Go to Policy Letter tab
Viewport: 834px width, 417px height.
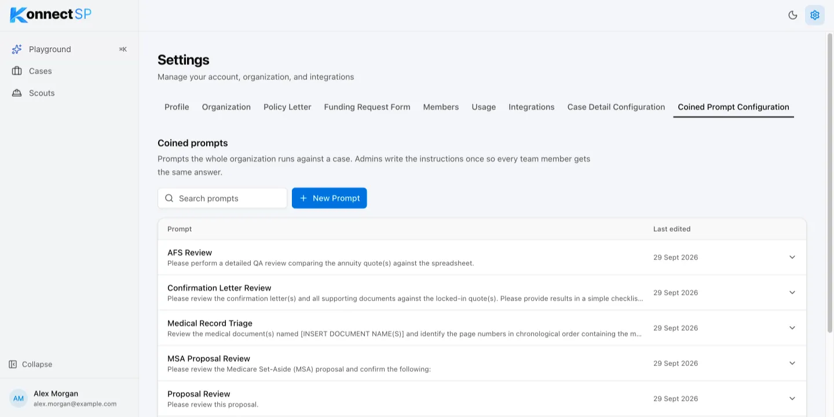click(x=287, y=107)
